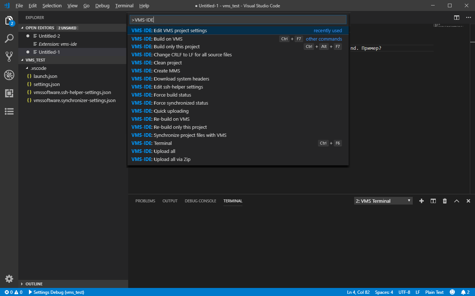Open the Extensions view icon
Screen dimensions: 475x296
tap(9, 93)
